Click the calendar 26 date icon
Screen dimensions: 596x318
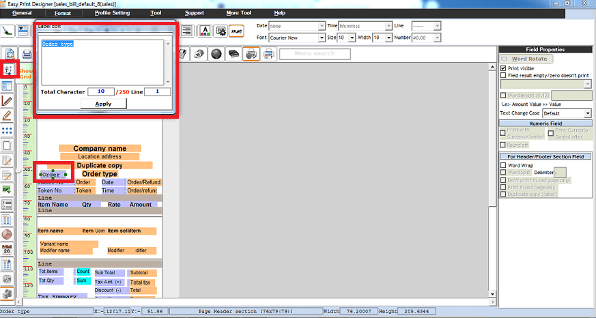(x=7, y=249)
